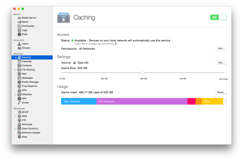
Task: Click the Cache Size slider thumb
Action: [143, 73]
